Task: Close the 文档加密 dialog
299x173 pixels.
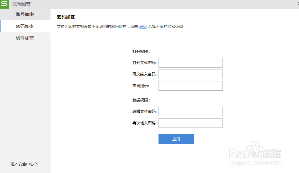Action: [298, 4]
